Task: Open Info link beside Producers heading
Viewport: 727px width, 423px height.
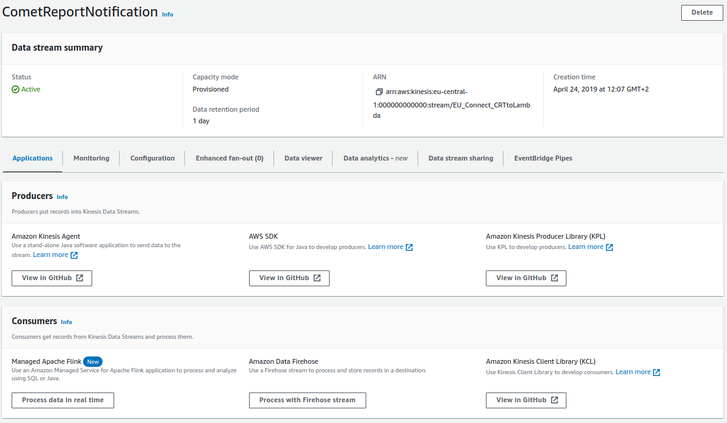Action: coord(62,197)
